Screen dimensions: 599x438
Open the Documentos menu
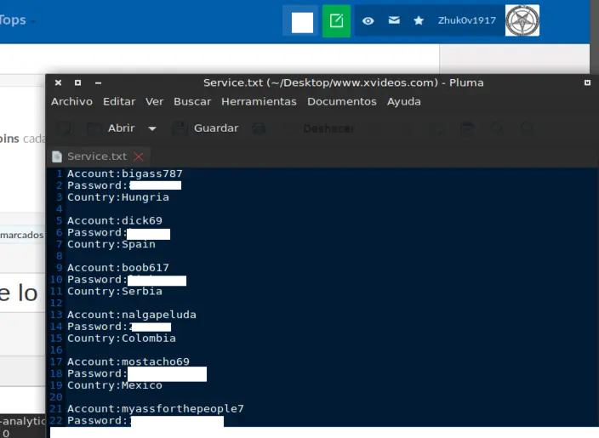(342, 101)
